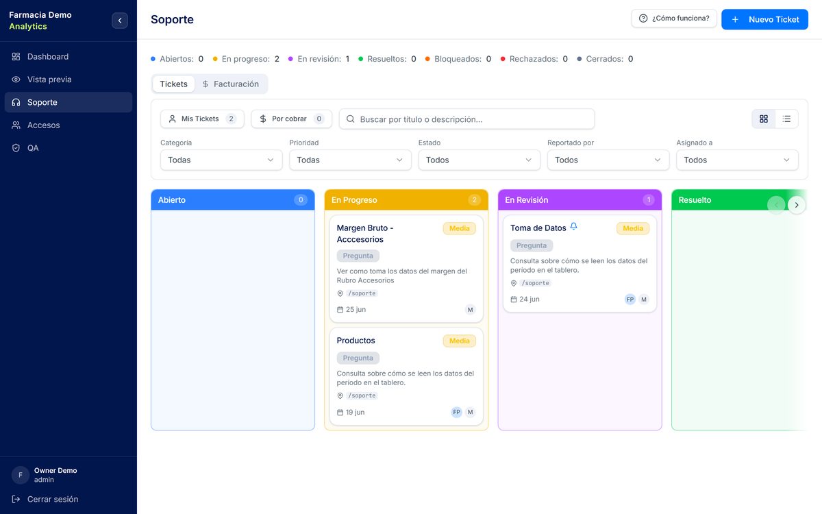The height and width of the screenshot is (514, 822).
Task: Open the Reportado por dropdown
Action: coord(608,160)
